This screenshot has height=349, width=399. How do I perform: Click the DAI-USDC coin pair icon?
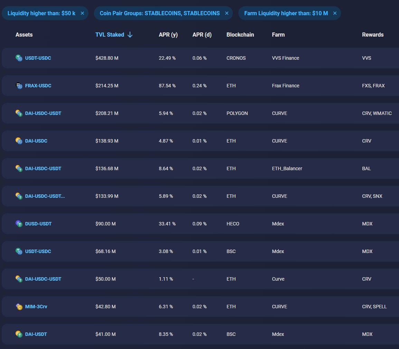coord(19,141)
